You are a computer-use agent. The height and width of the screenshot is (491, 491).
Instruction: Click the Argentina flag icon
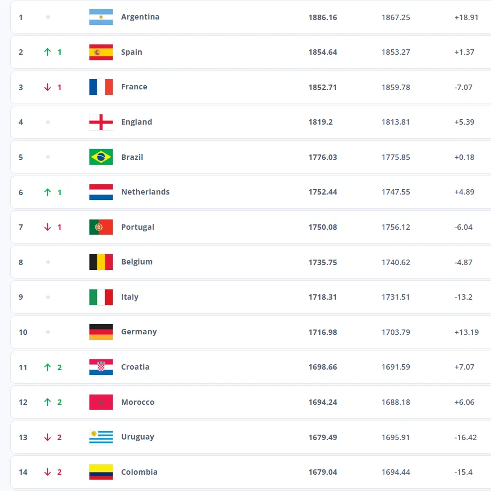click(x=101, y=17)
